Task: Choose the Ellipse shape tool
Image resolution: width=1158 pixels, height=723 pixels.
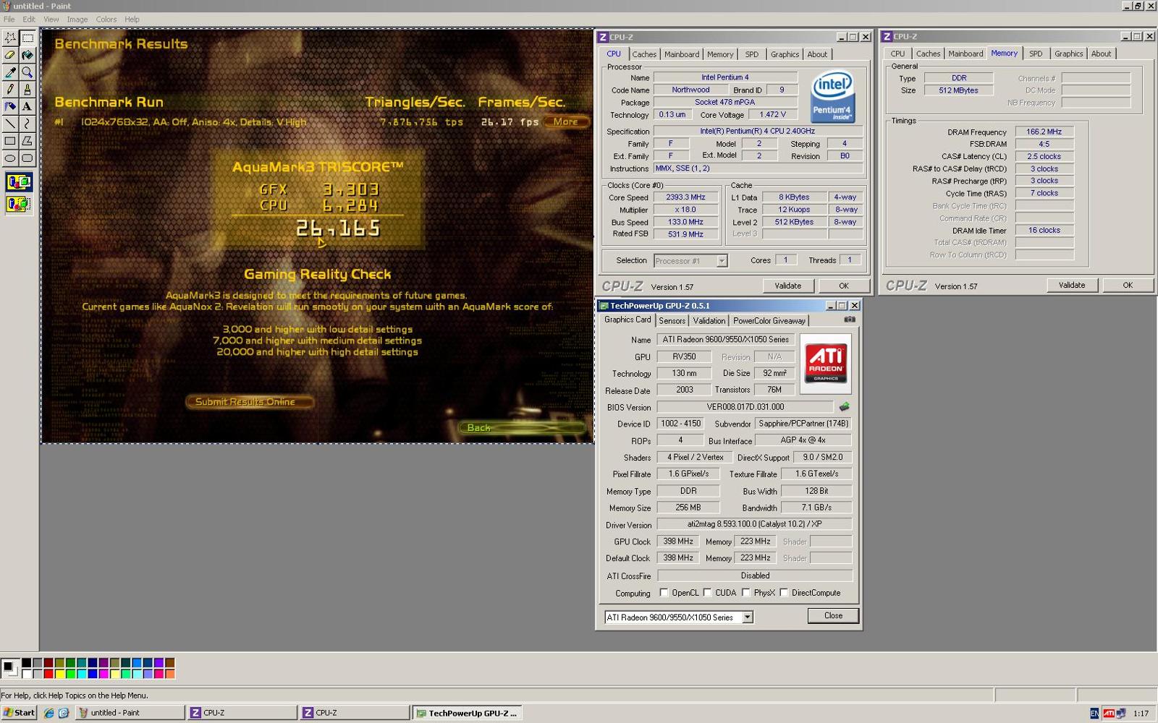Action: 10,159
